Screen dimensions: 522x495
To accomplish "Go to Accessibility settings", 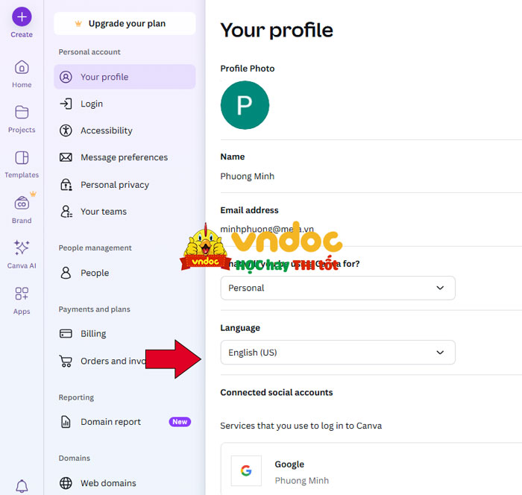I will (x=106, y=130).
